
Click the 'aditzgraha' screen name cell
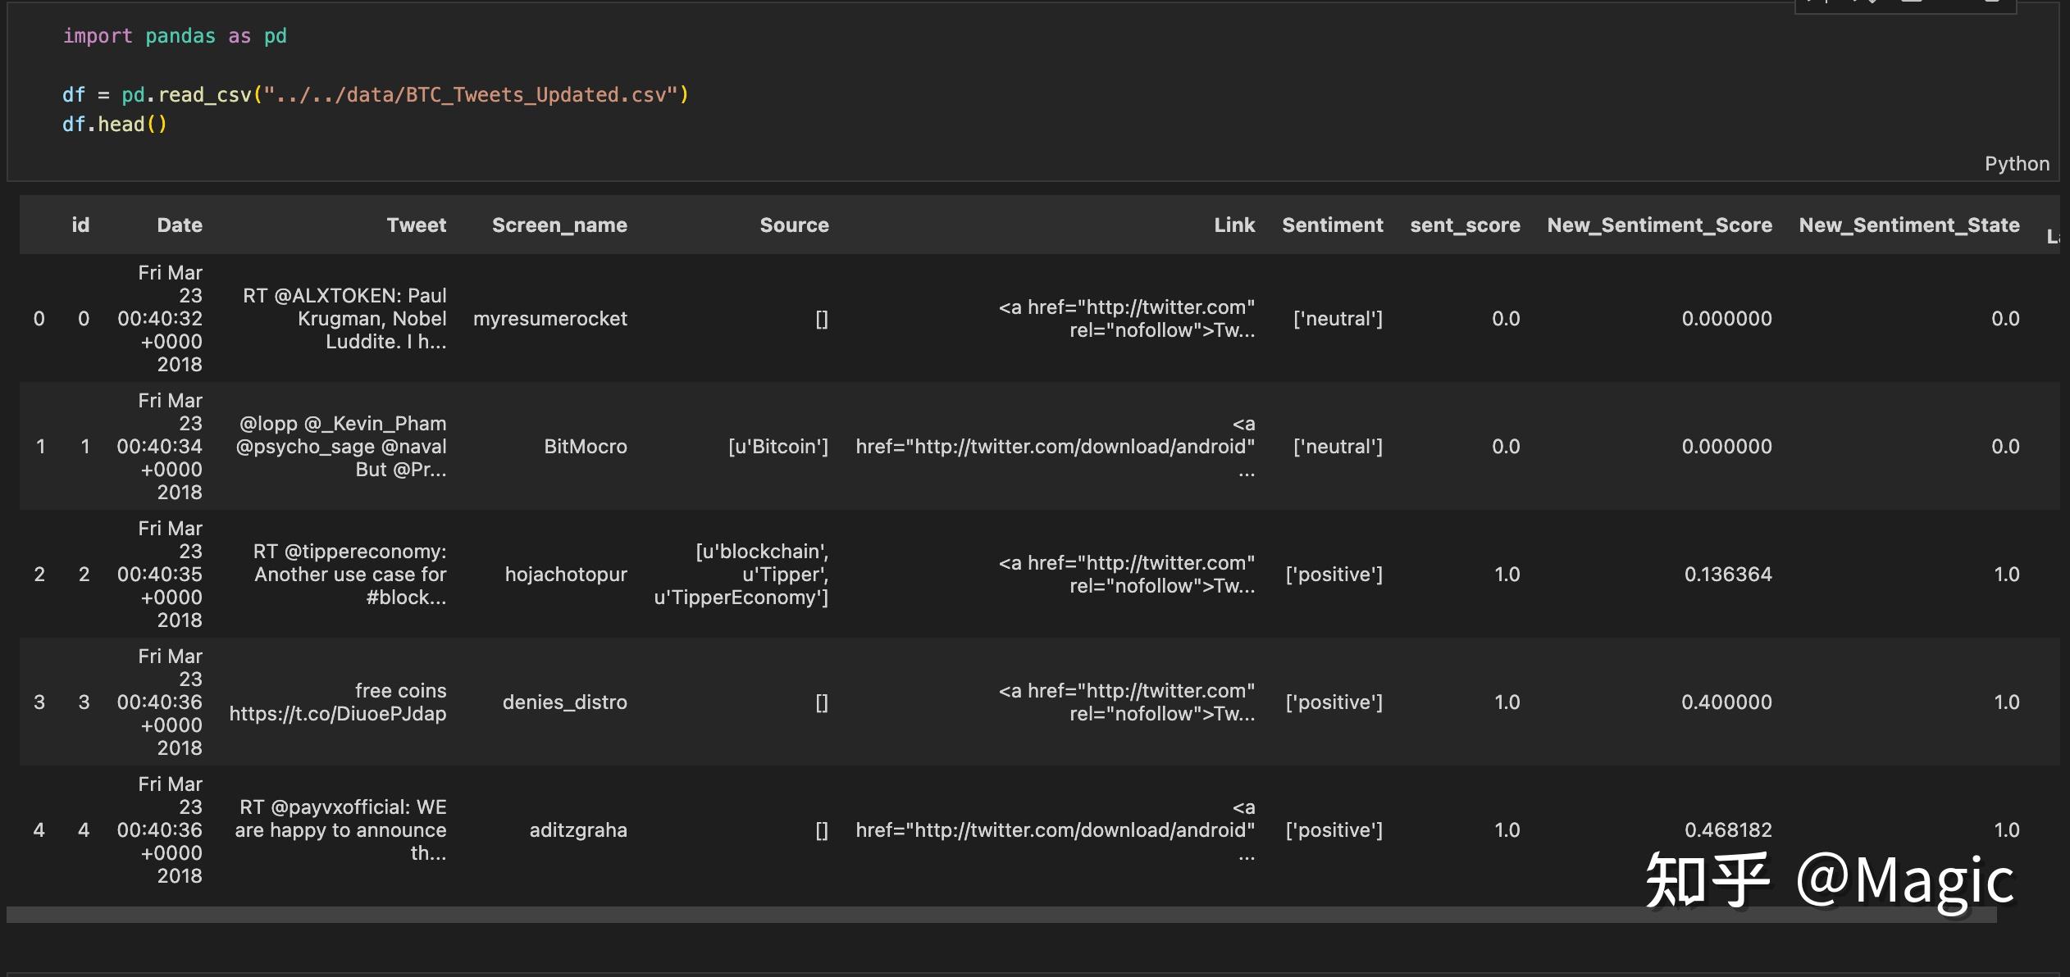(x=578, y=830)
